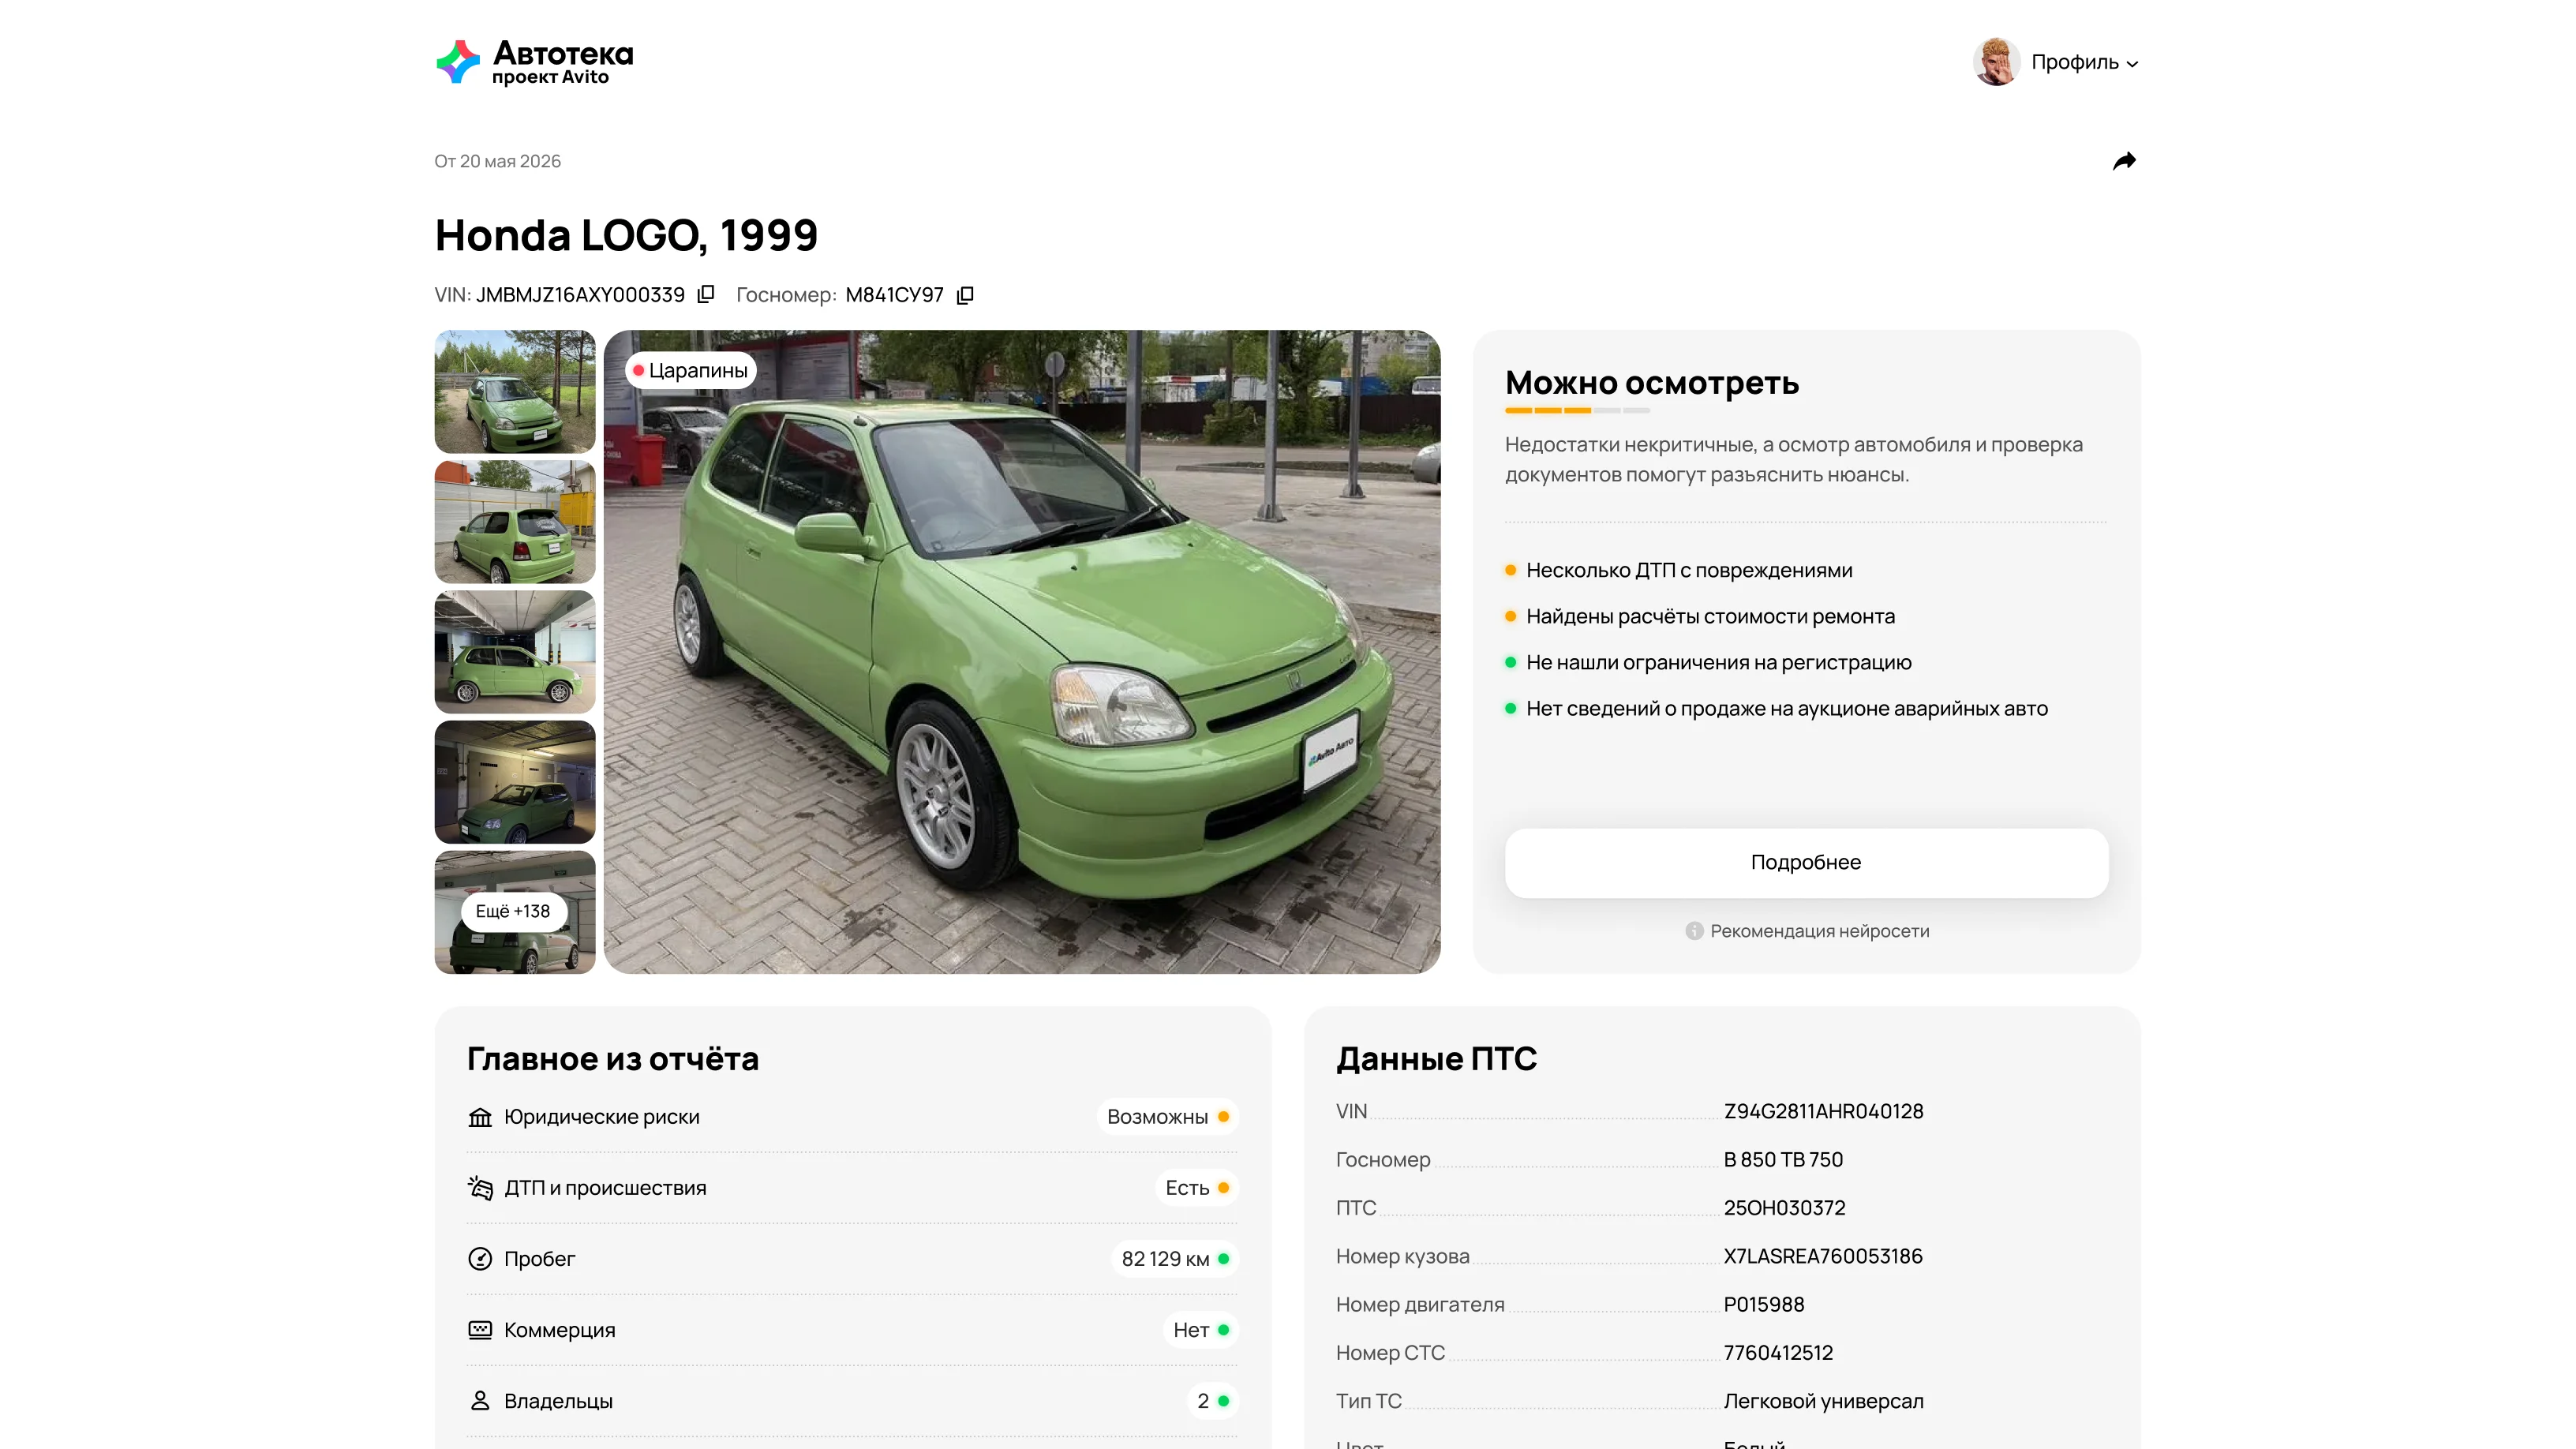Click the ПТС VIN value Z94G2811AHR040128
Image resolution: width=2576 pixels, height=1449 pixels.
1823,1112
